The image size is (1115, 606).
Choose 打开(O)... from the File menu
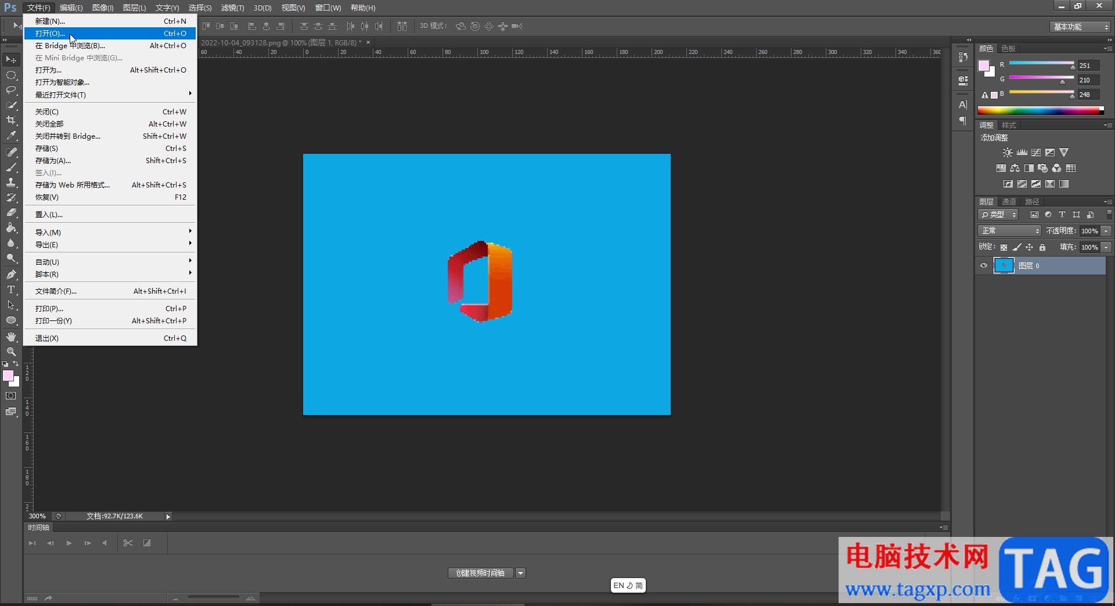pos(110,34)
